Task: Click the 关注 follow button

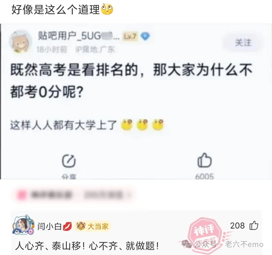Action: (243, 43)
